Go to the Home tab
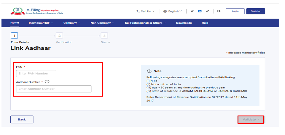Screen dimensions: 285x135 click(15, 23)
